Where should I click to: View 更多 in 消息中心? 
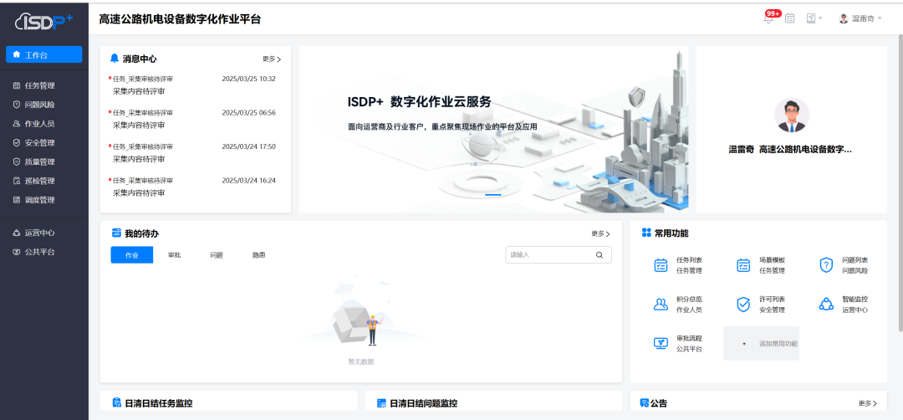tap(271, 59)
